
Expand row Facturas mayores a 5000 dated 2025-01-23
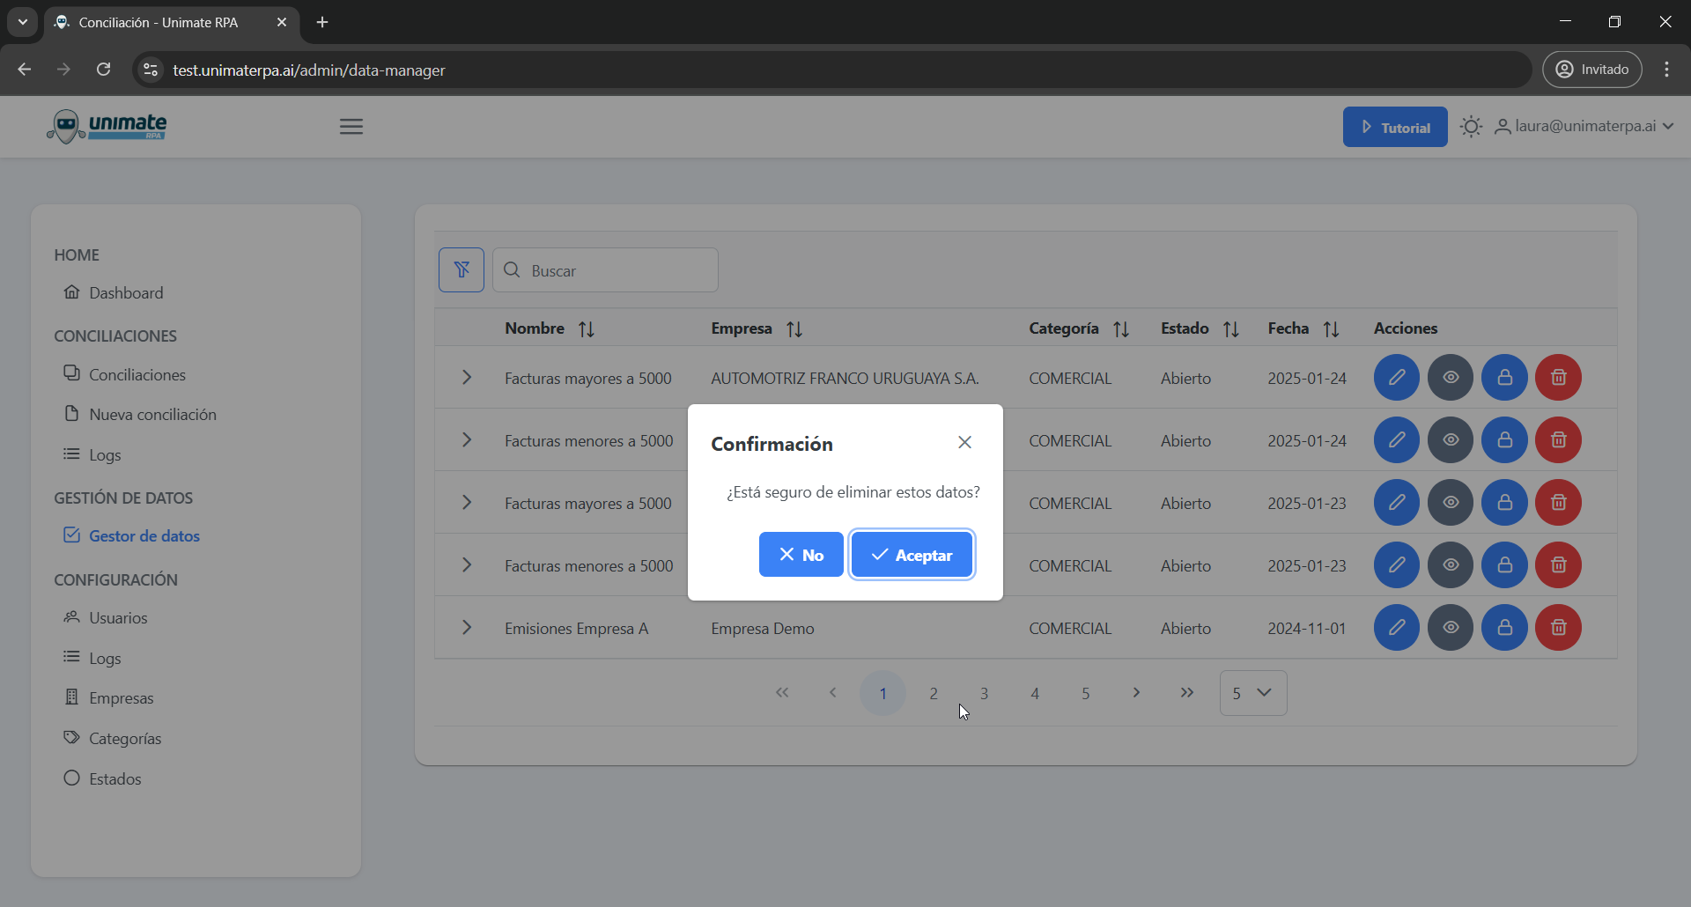tap(467, 503)
